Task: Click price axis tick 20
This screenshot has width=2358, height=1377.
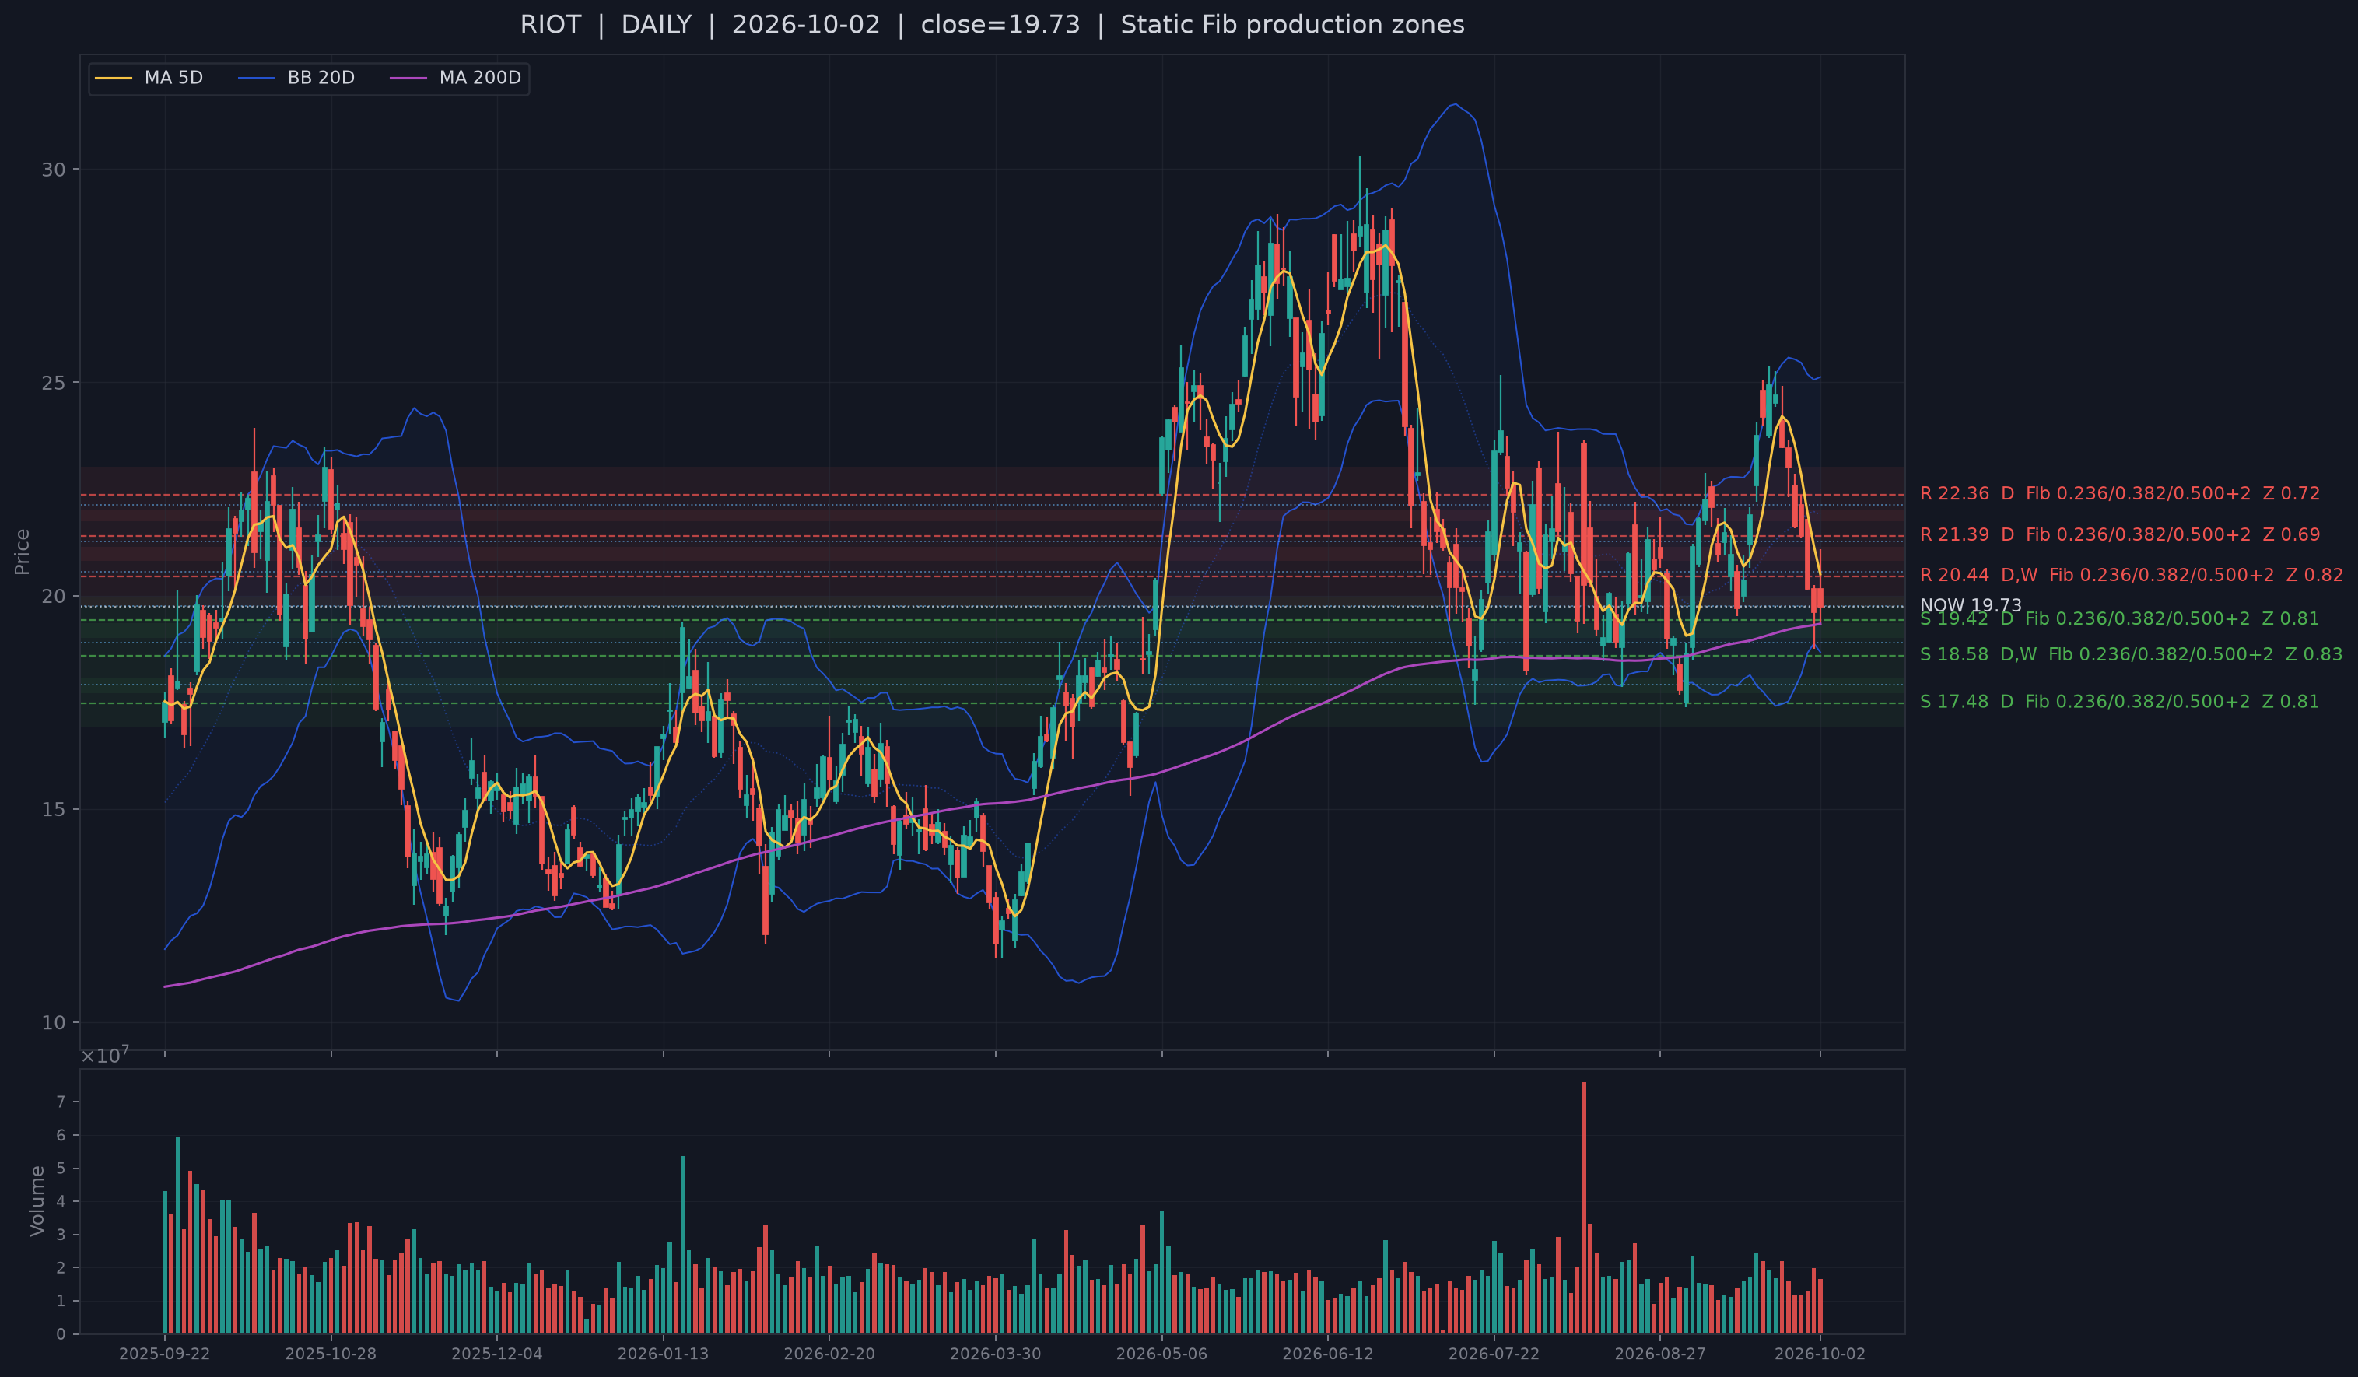Action: coord(54,596)
